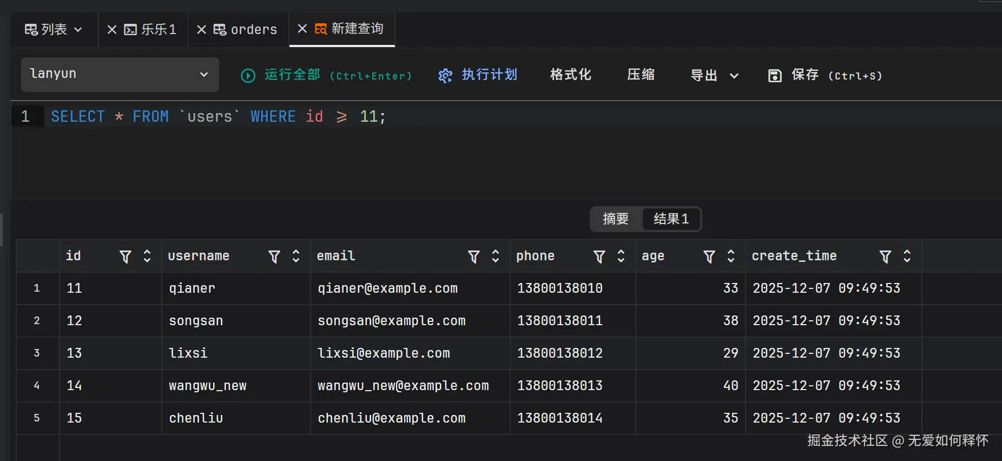Sort the create_time column

[907, 256]
